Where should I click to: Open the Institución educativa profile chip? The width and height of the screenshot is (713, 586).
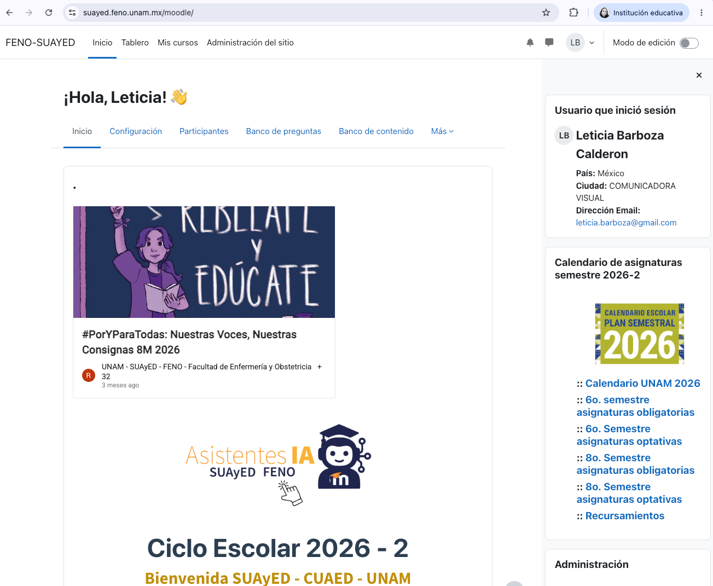(x=641, y=13)
